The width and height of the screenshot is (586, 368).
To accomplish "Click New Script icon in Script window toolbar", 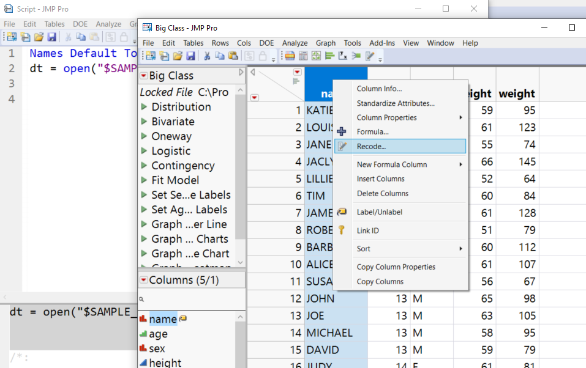I will (26, 37).
